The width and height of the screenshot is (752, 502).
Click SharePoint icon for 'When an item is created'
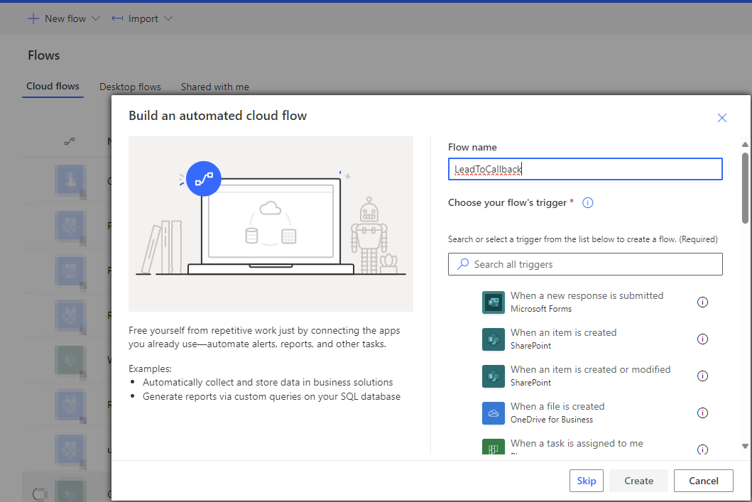pos(493,339)
